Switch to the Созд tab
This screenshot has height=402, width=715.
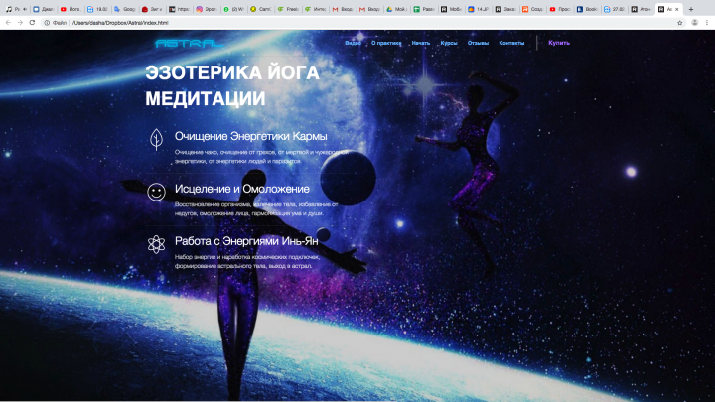pyautogui.click(x=532, y=9)
